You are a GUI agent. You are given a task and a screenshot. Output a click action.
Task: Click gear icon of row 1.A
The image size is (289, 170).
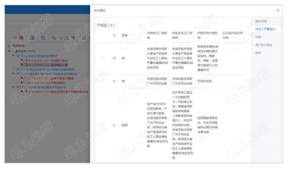(18, 56)
